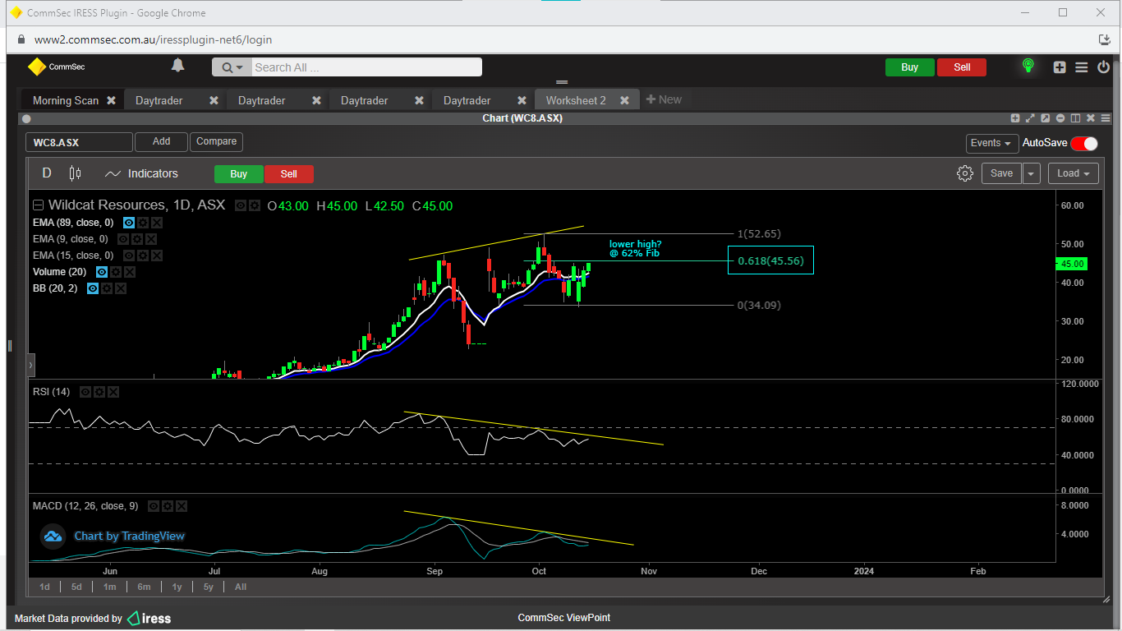
Task: Close the Worksheet 2 tab
Action: pos(624,100)
